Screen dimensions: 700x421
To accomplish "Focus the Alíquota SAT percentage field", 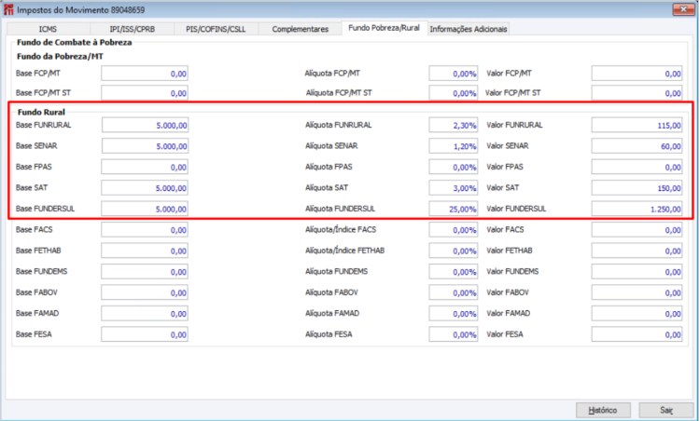I will pyautogui.click(x=453, y=187).
